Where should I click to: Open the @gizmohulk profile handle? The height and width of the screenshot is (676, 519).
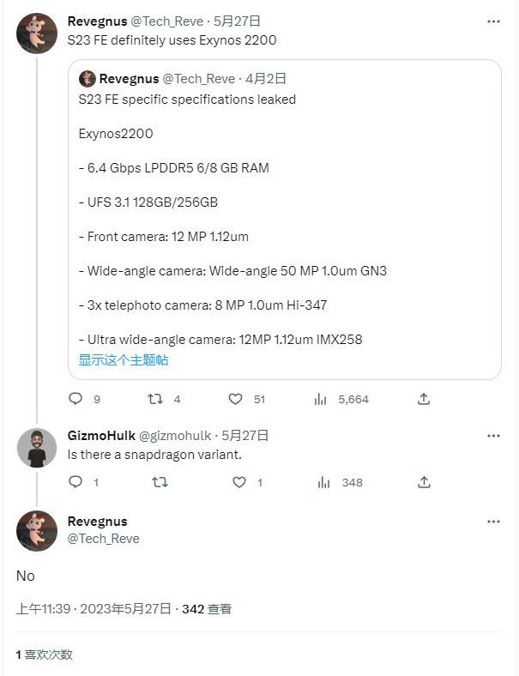[175, 436]
